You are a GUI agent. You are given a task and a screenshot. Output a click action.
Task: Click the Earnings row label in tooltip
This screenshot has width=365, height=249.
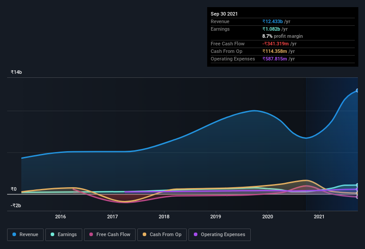(220, 29)
